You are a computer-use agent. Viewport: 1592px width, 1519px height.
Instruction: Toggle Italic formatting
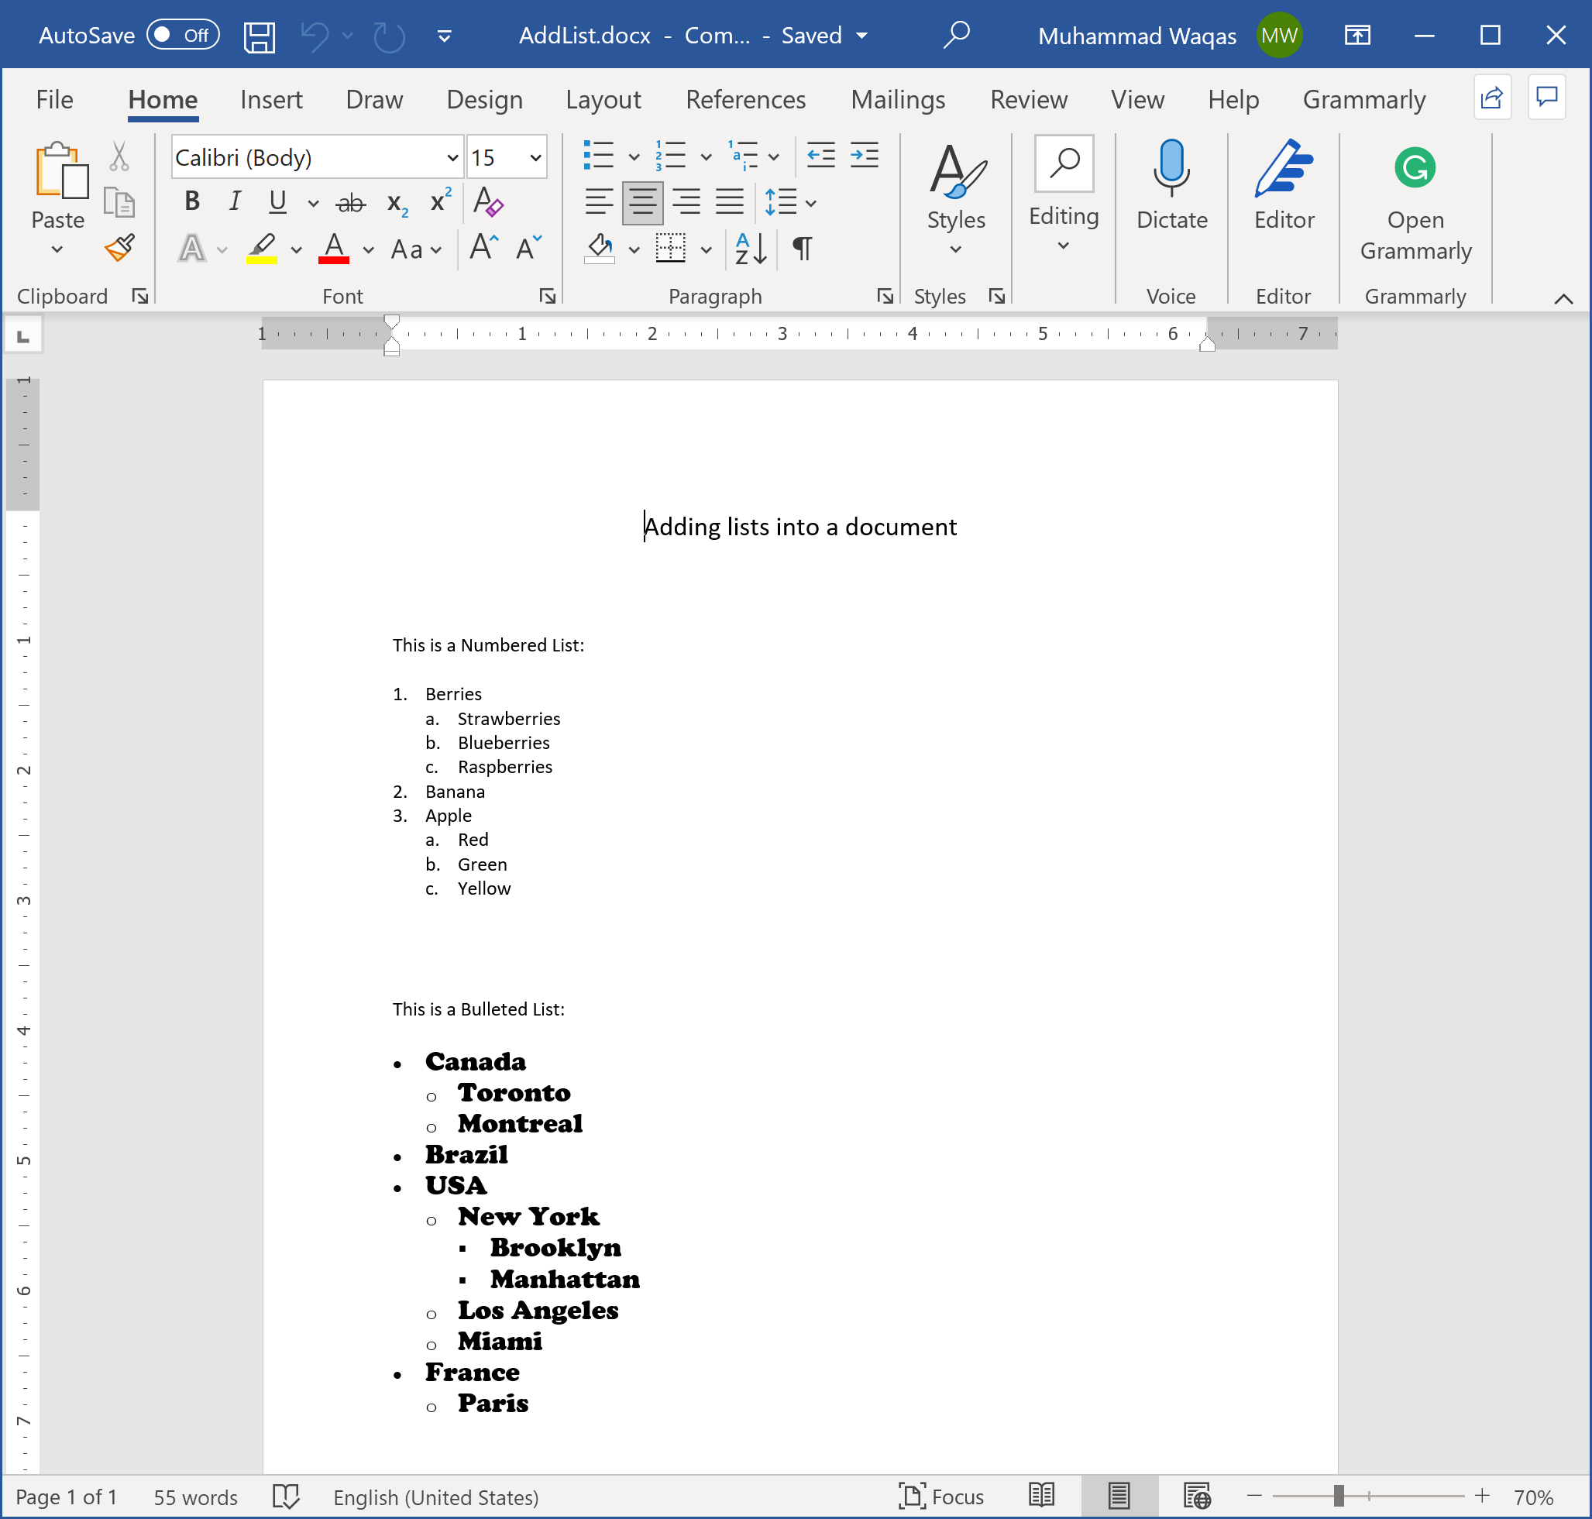pyautogui.click(x=235, y=201)
